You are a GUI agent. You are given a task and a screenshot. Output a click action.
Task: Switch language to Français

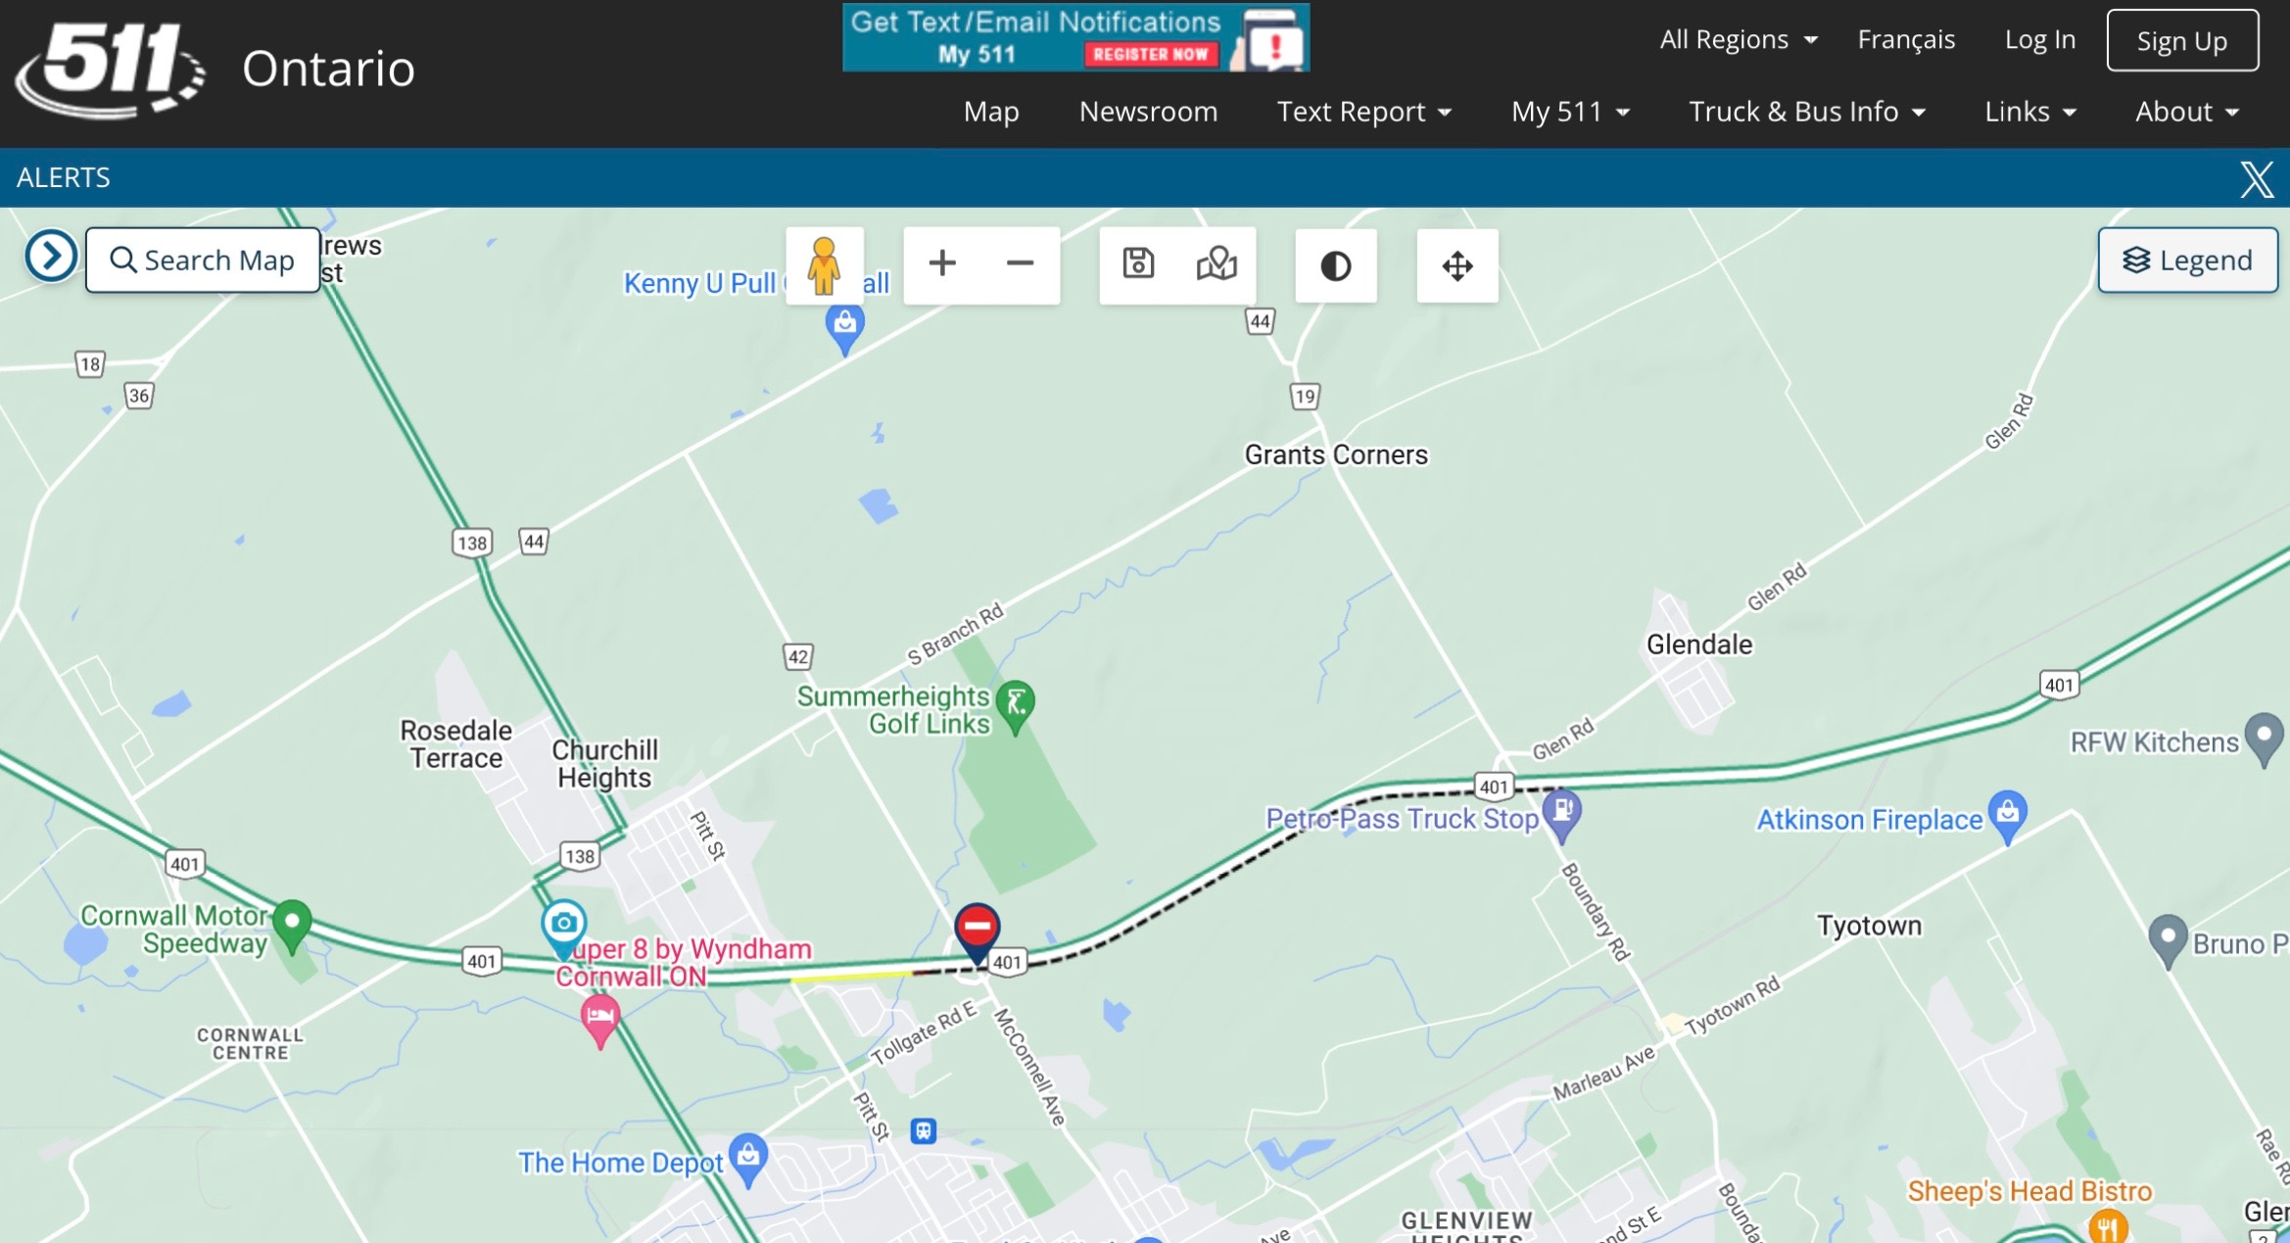coord(1906,39)
